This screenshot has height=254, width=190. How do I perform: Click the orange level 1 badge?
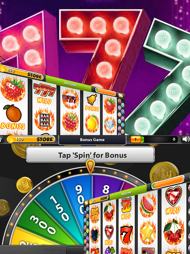136,139
